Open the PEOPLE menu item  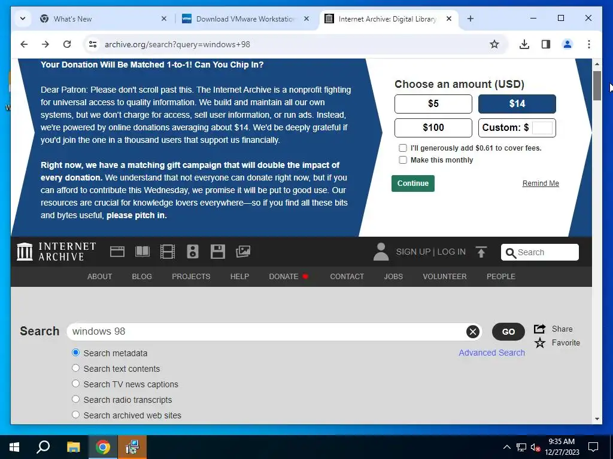(501, 276)
